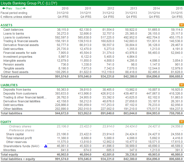Select the Minorities row label
The height and width of the screenshot is (162, 184).
[9, 150]
